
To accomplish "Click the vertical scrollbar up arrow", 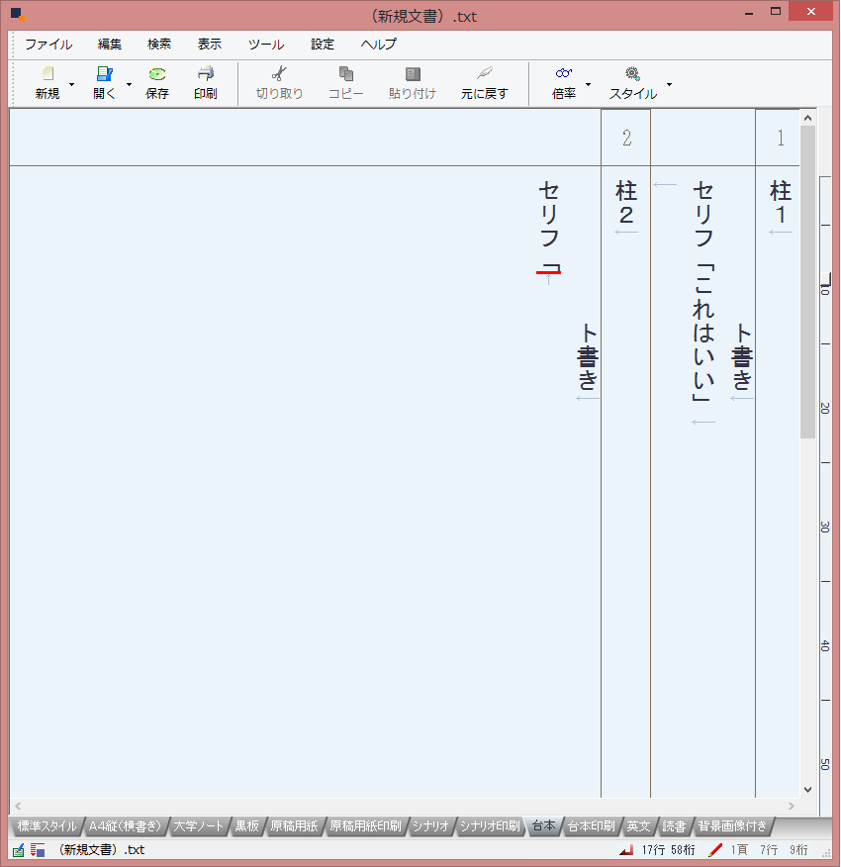I will [x=807, y=118].
